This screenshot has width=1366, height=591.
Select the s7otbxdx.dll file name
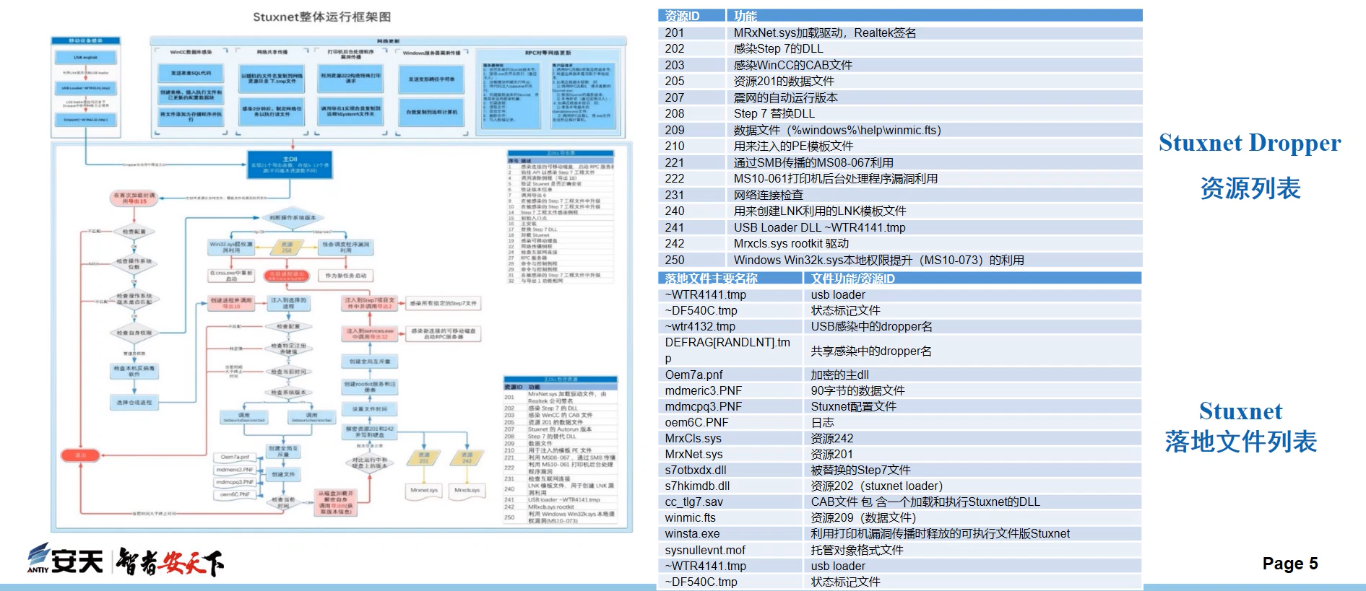tap(696, 470)
